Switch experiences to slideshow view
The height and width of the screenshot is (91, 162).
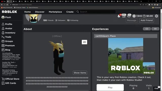coord(147,29)
